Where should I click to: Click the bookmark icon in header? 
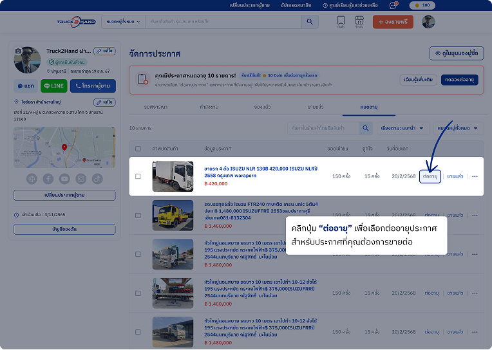click(x=341, y=21)
